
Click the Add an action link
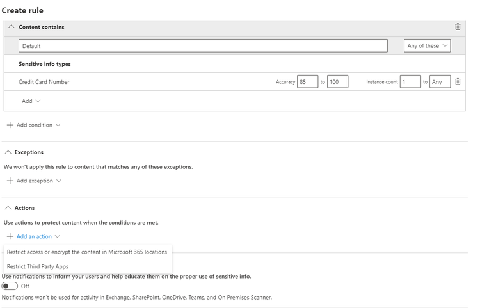coord(34,236)
